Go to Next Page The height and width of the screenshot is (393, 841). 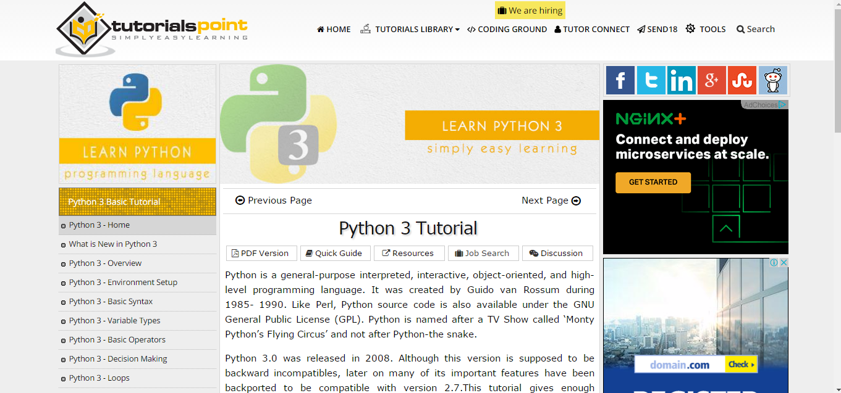coord(551,201)
